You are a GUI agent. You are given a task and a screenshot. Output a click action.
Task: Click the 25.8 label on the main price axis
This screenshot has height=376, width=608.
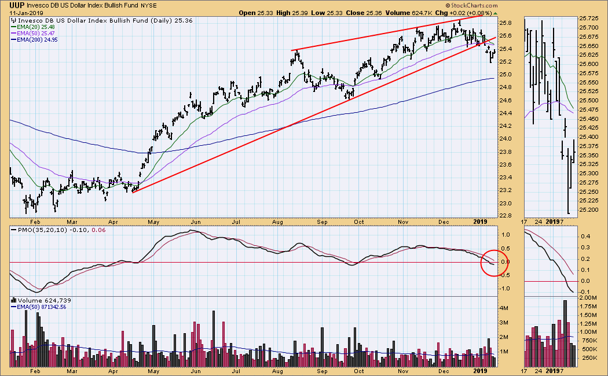coord(506,23)
